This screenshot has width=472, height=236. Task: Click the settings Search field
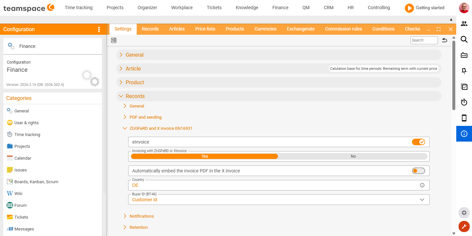[x=424, y=40]
